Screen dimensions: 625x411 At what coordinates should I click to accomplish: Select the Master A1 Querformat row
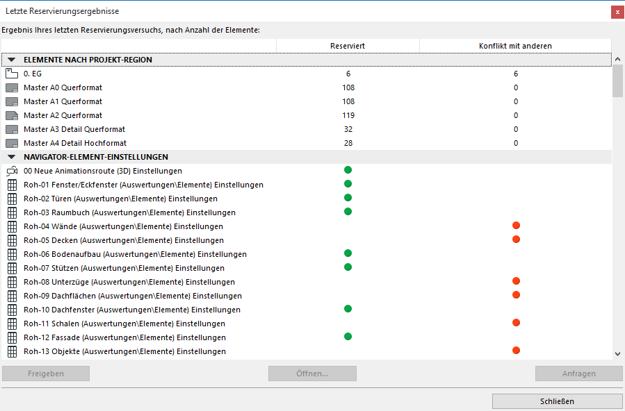point(306,101)
